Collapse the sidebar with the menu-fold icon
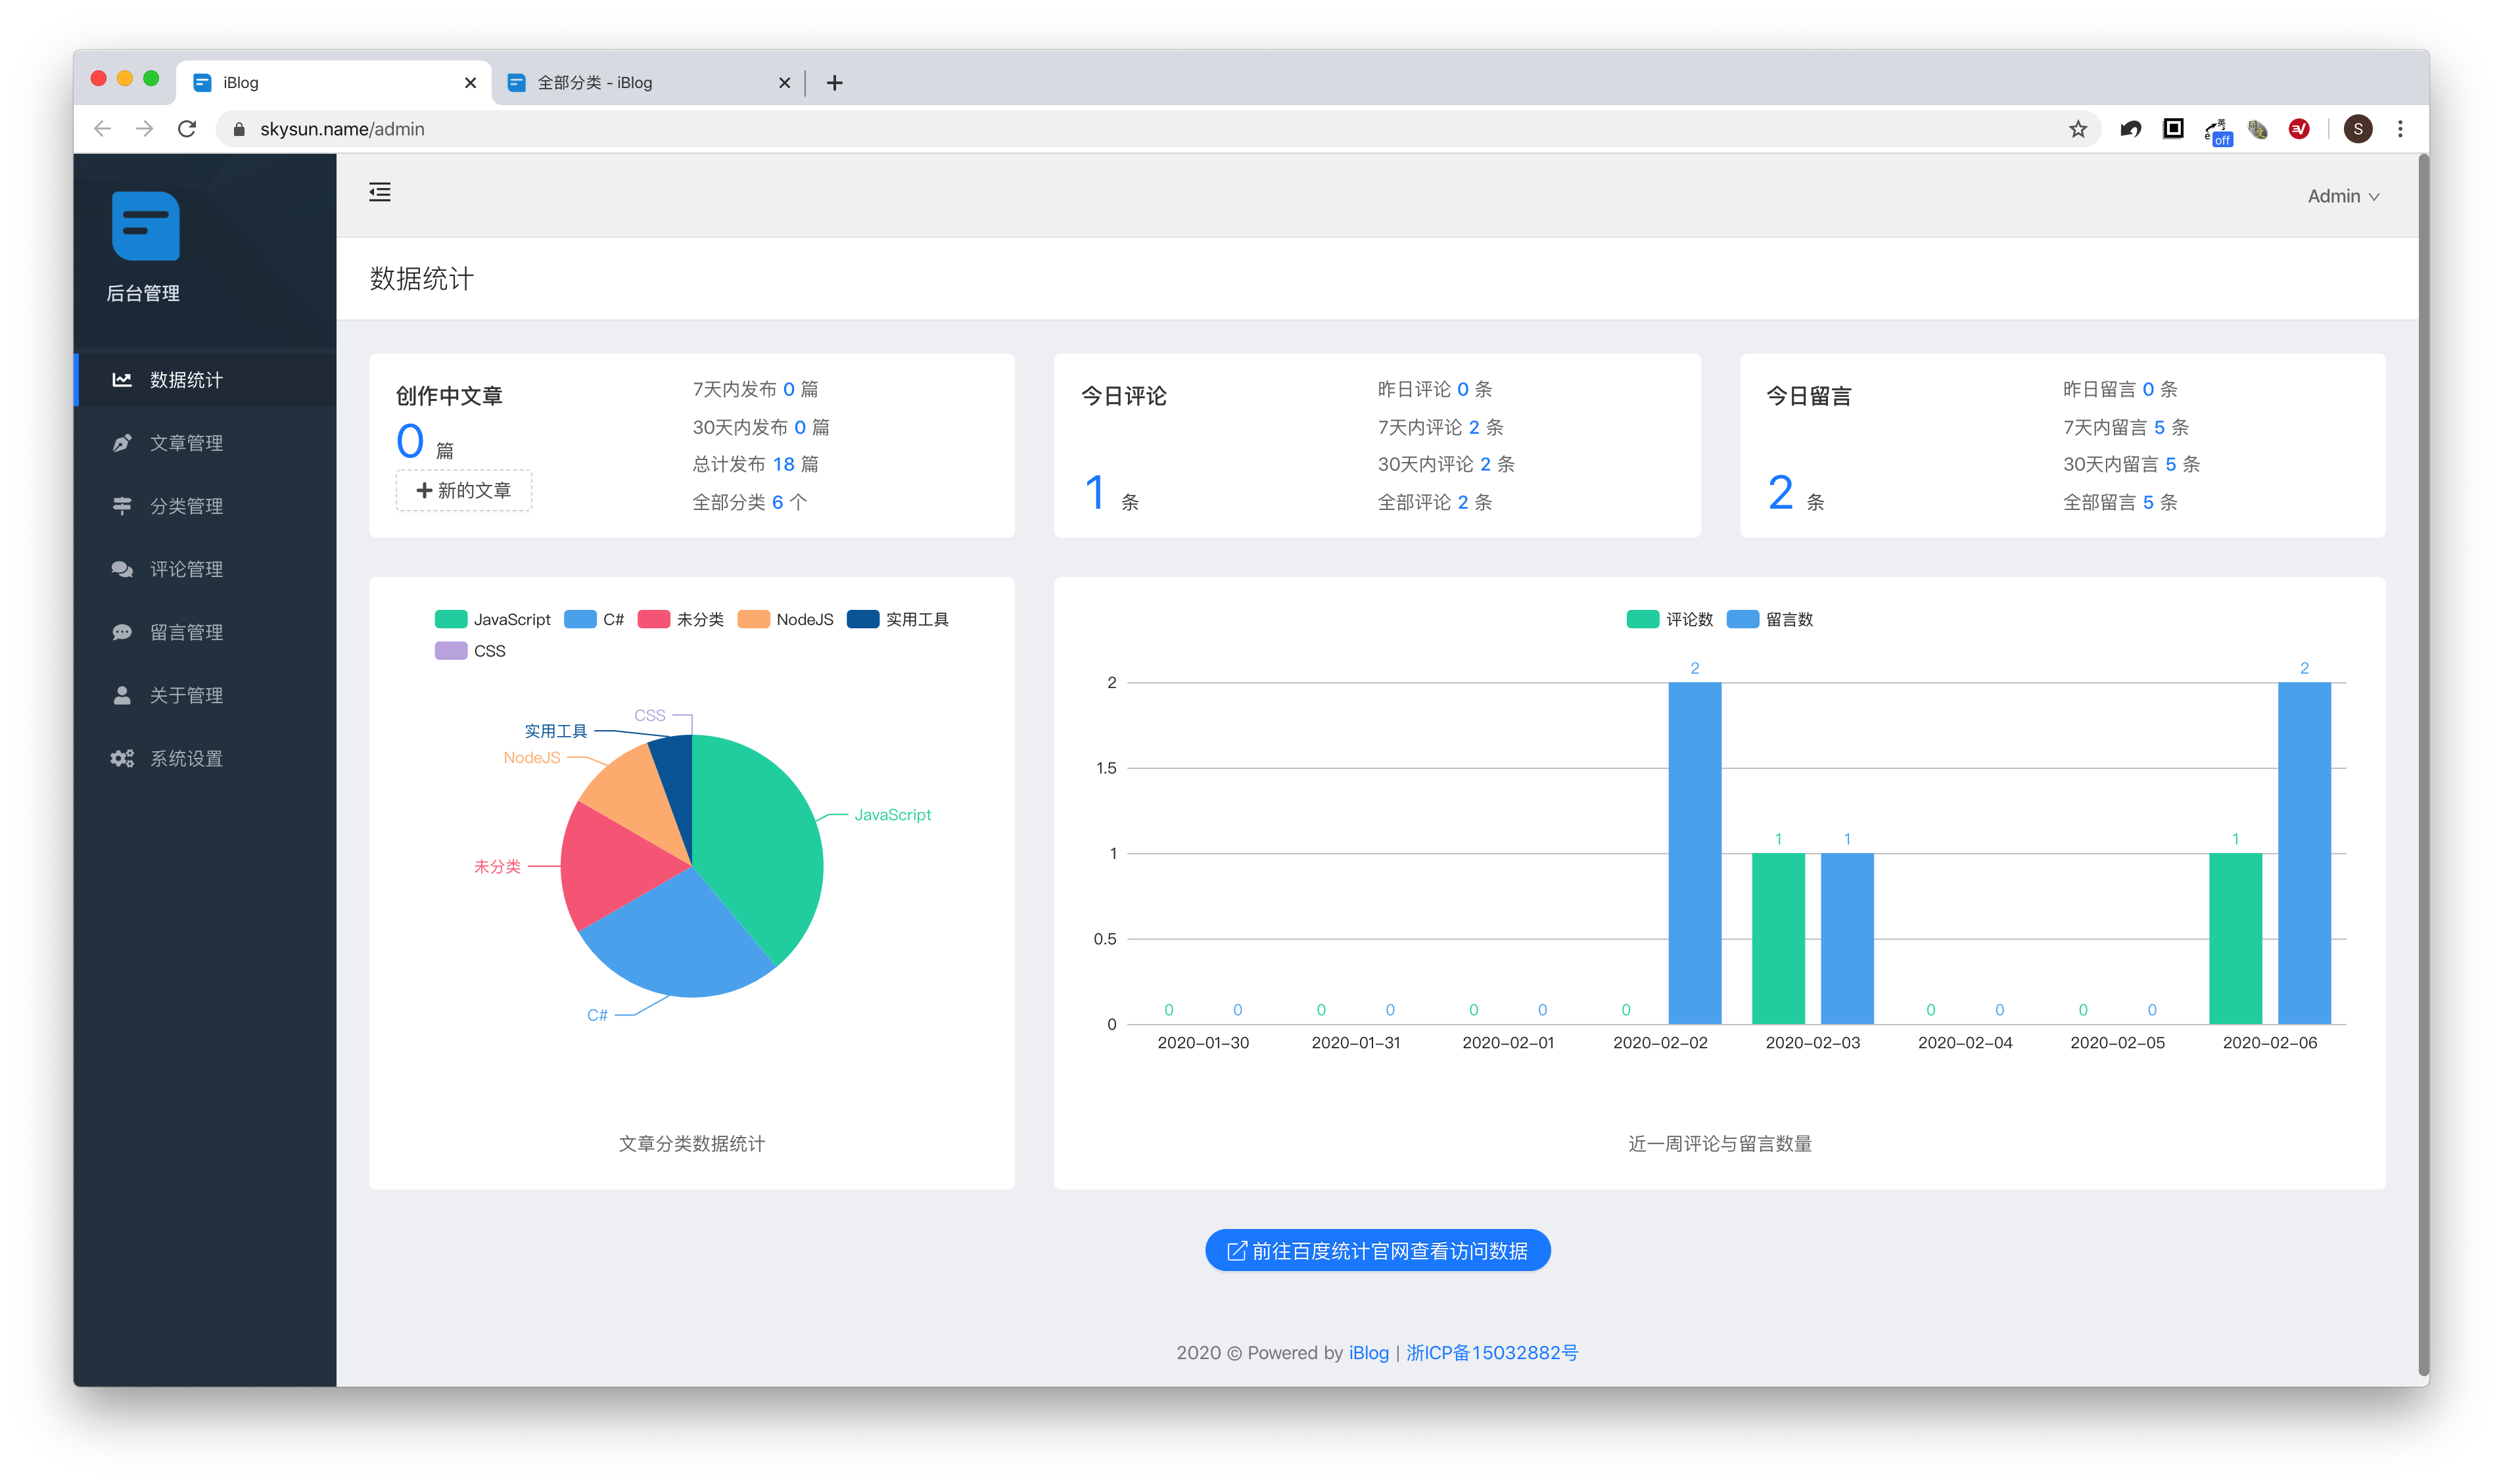Screen dimensions: 2503x1484 (x=379, y=192)
